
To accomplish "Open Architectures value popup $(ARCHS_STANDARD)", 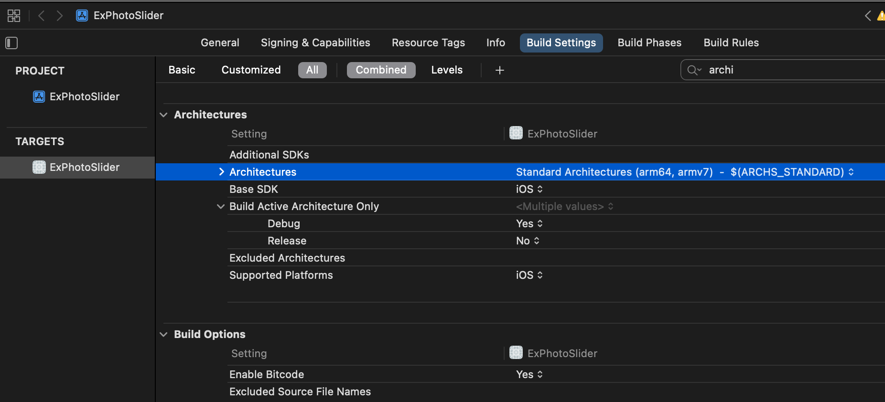I will pyautogui.click(x=685, y=172).
